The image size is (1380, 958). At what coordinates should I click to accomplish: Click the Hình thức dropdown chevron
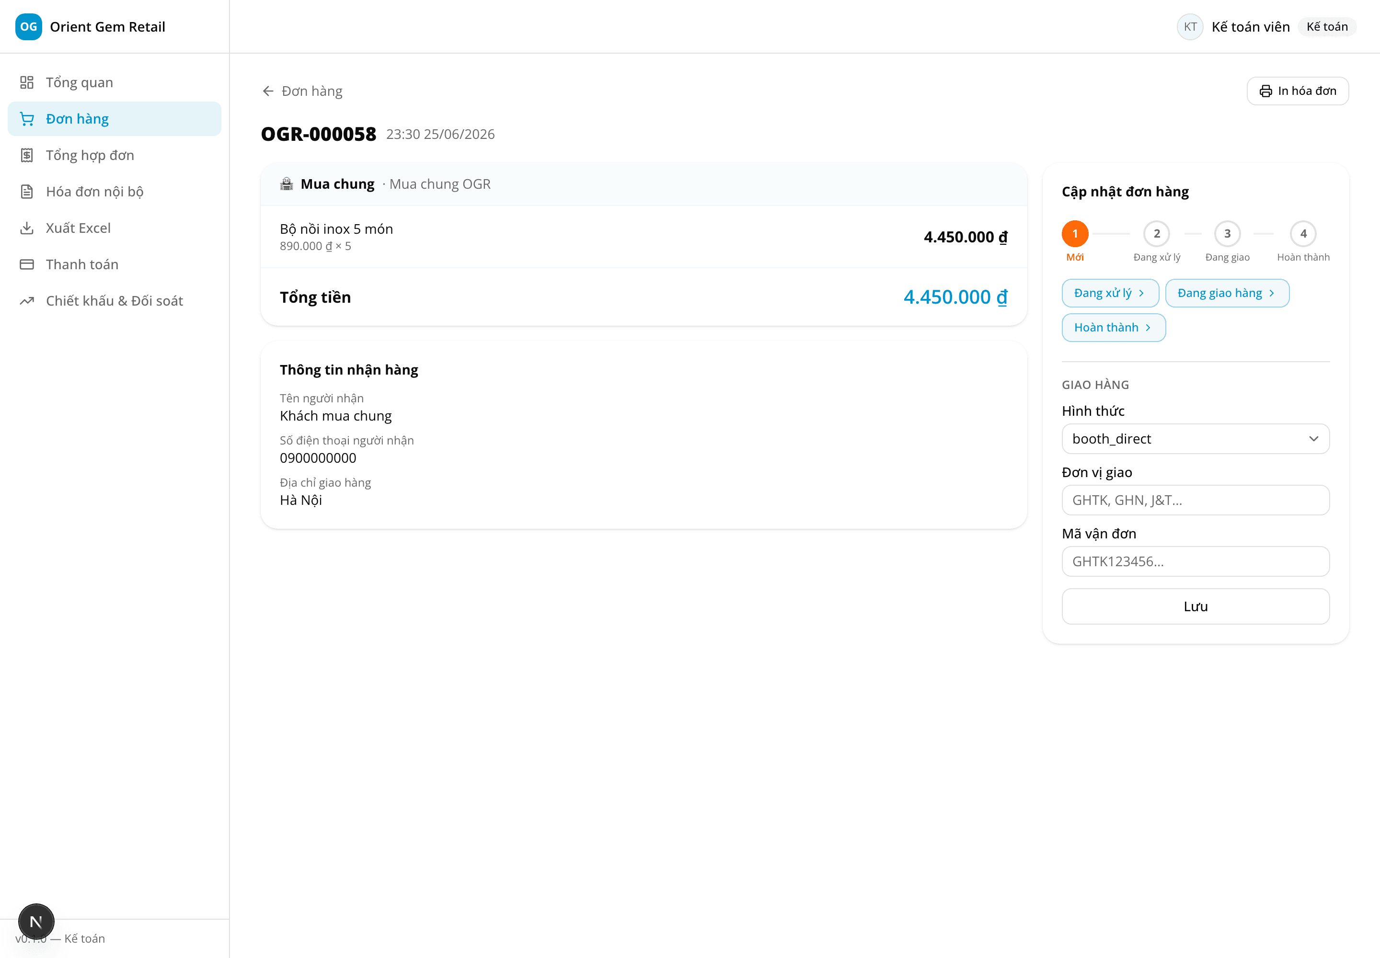(x=1313, y=439)
